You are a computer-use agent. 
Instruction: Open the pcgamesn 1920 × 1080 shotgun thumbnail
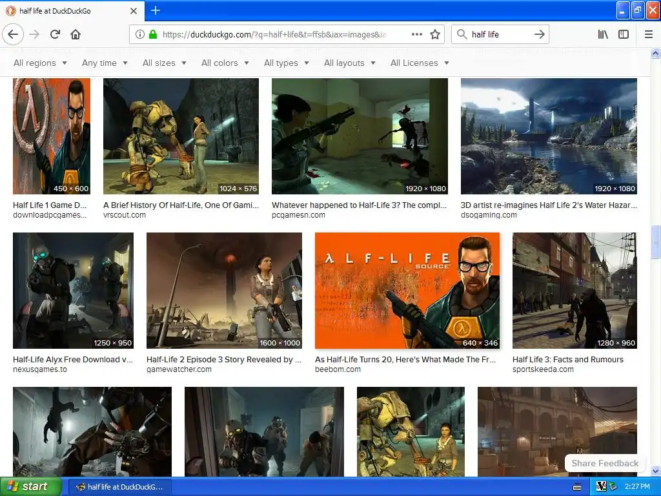point(360,136)
